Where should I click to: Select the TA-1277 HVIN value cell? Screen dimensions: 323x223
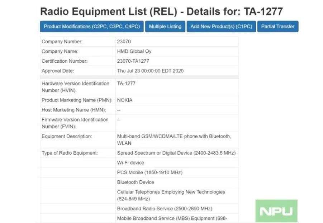click(126, 84)
